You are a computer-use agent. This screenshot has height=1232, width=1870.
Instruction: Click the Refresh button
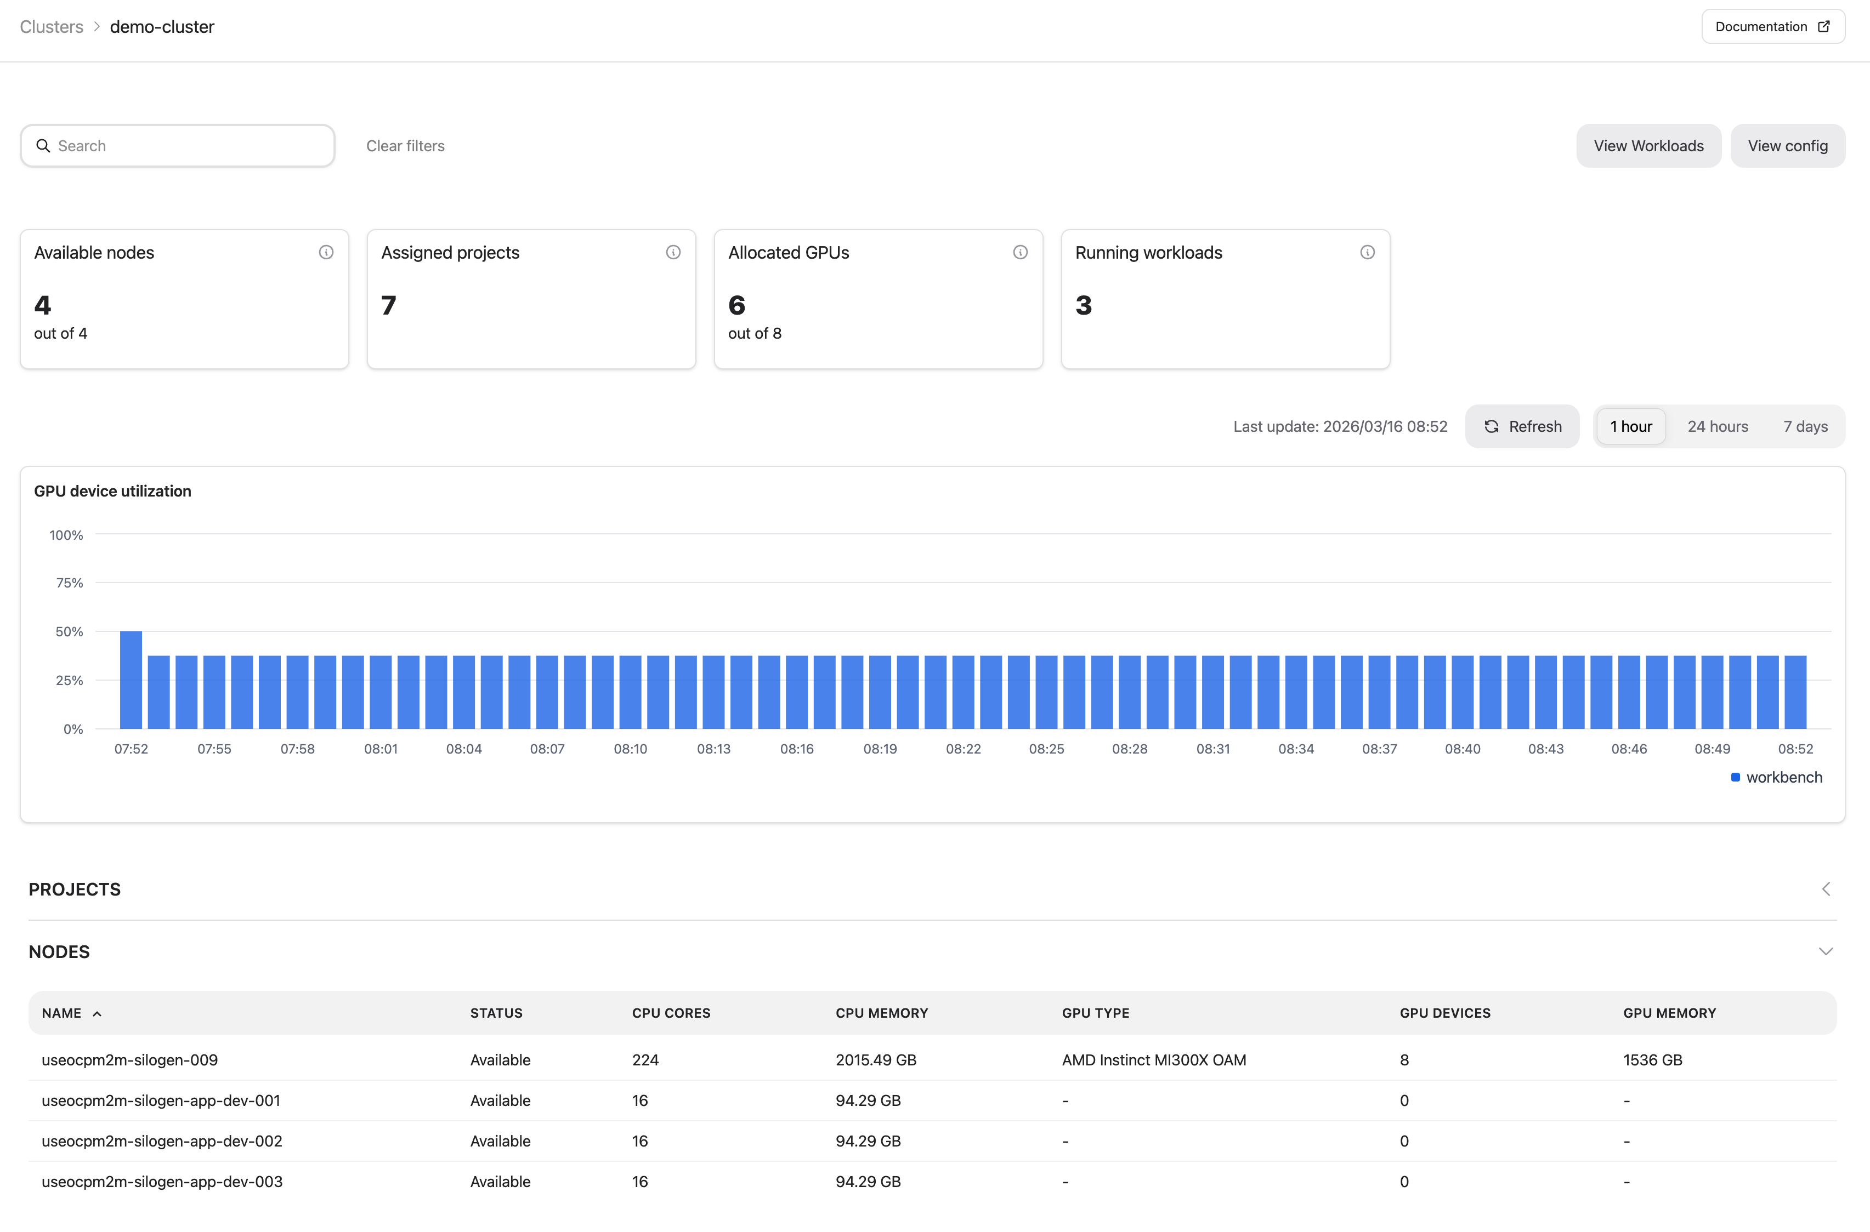(x=1522, y=426)
